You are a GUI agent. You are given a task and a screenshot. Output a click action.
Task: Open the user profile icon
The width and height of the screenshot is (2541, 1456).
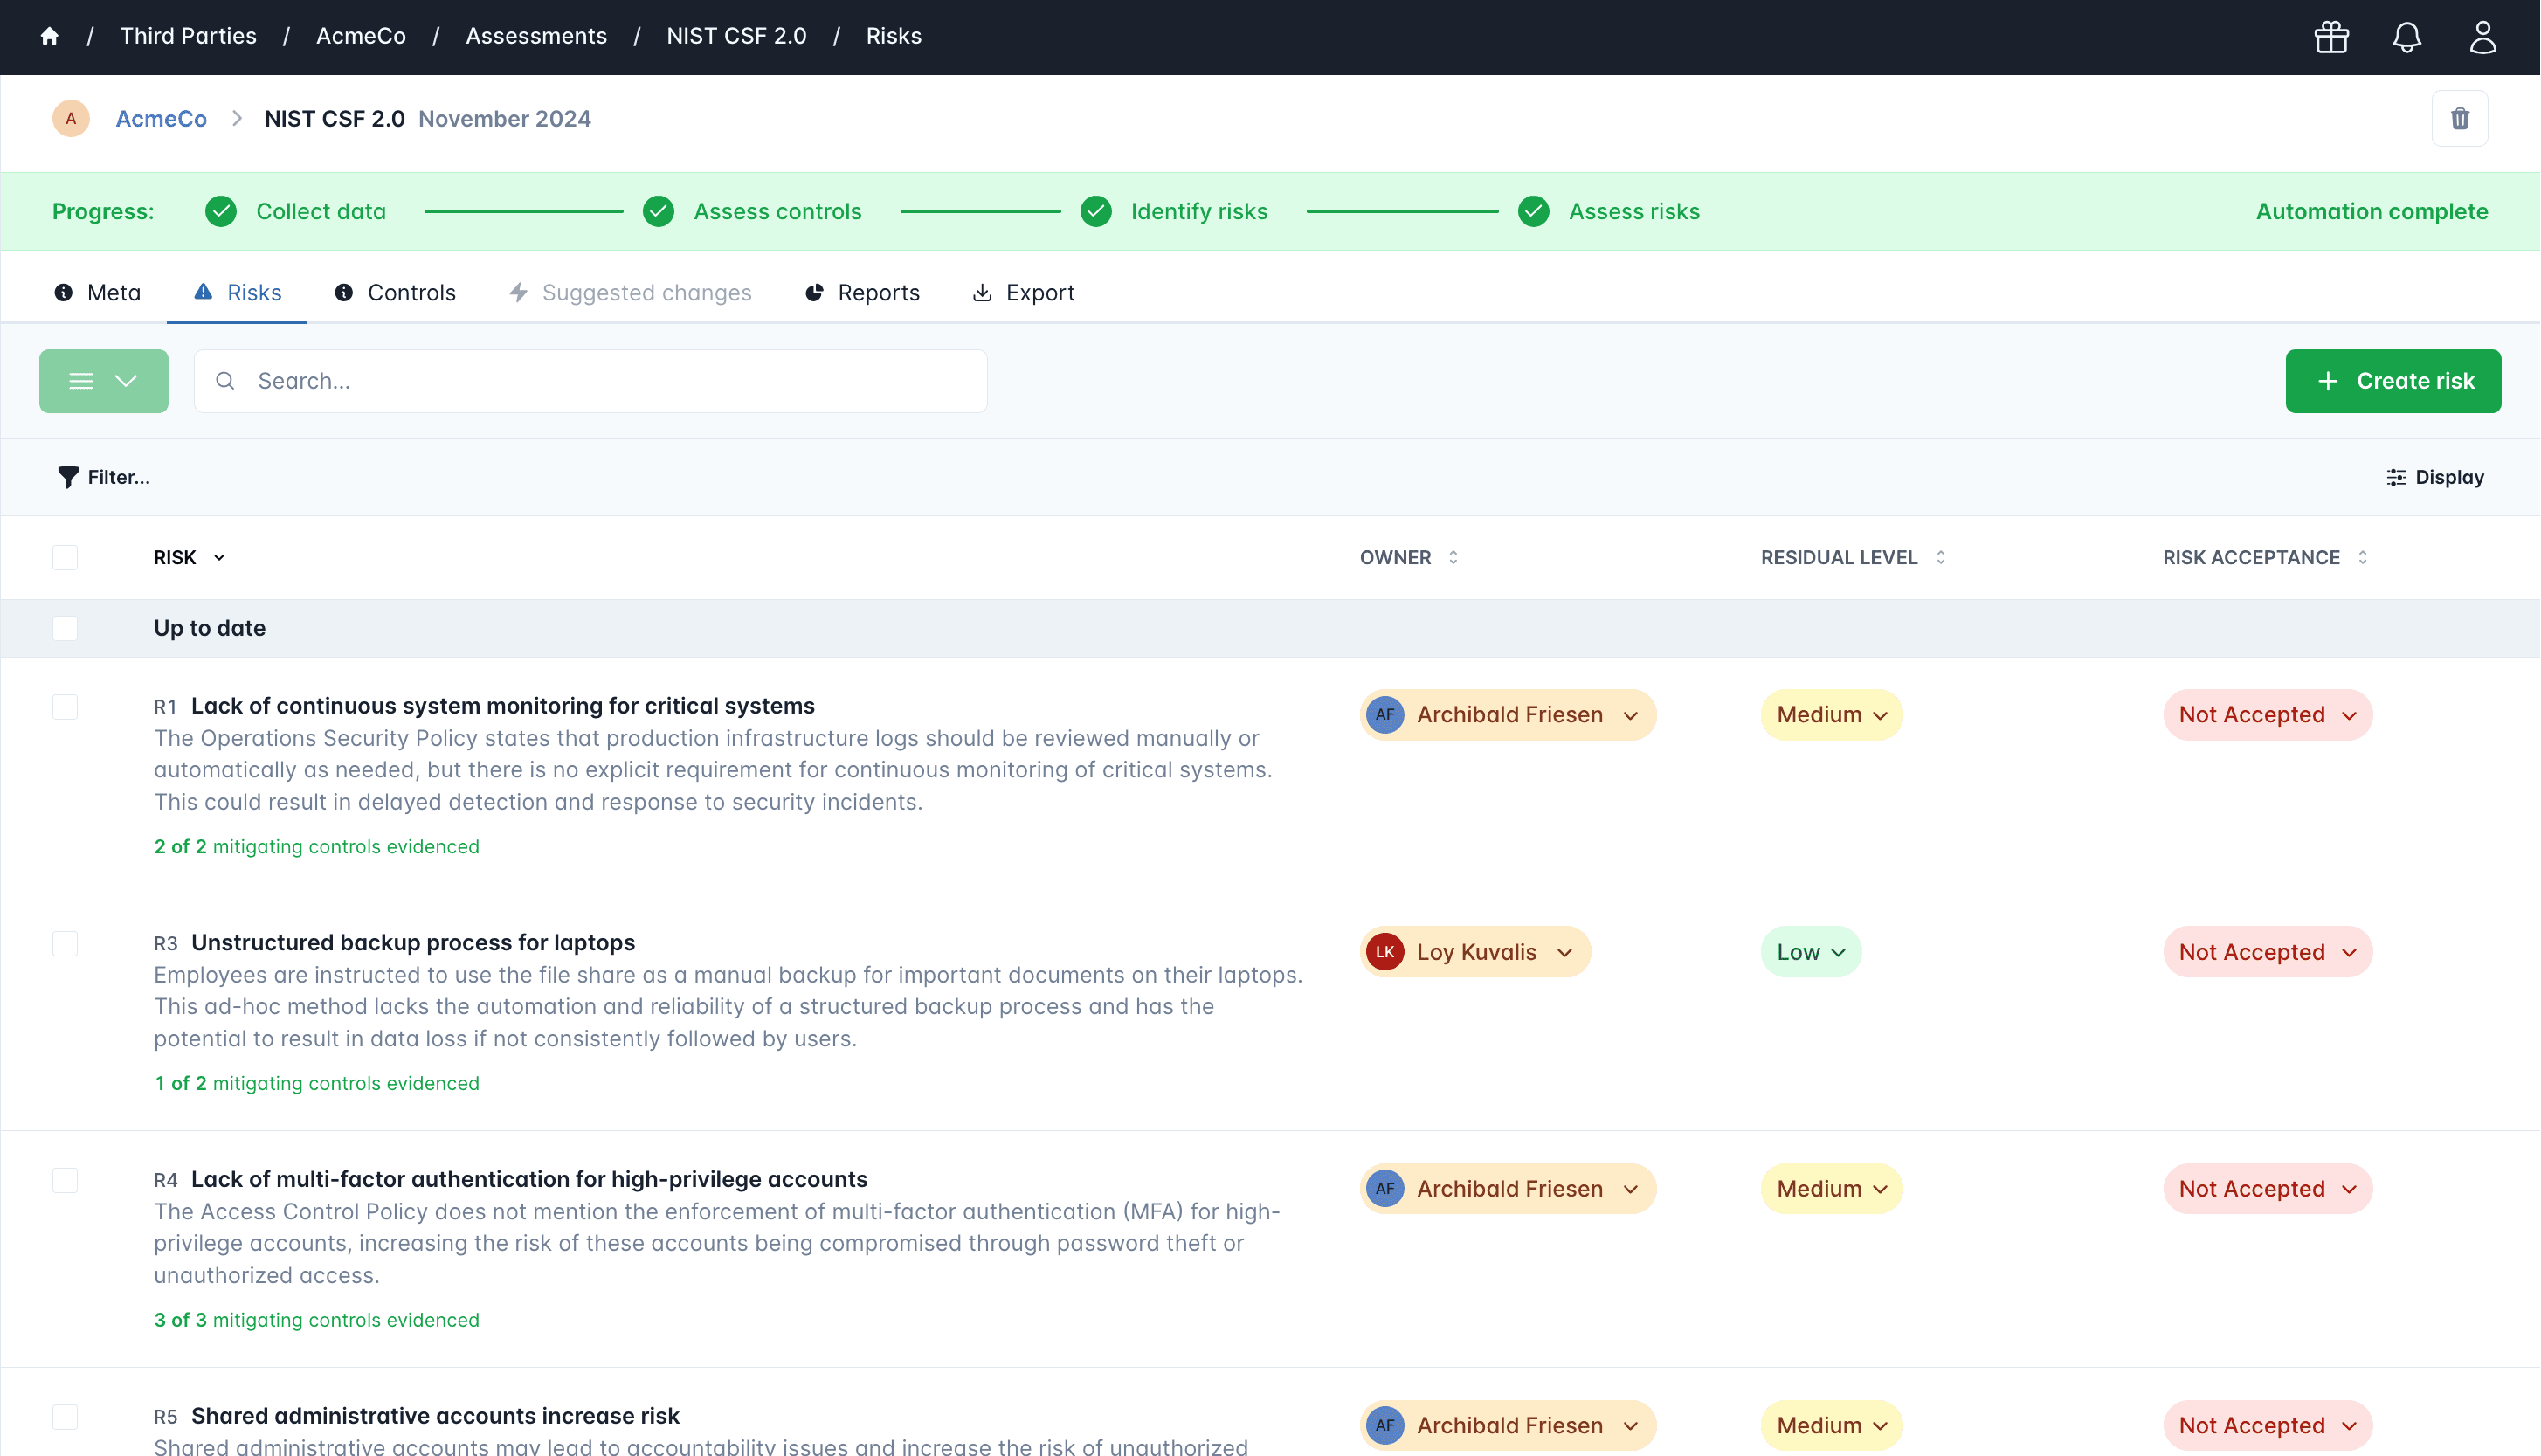(x=2483, y=37)
